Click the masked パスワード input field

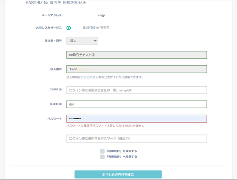click(137, 119)
